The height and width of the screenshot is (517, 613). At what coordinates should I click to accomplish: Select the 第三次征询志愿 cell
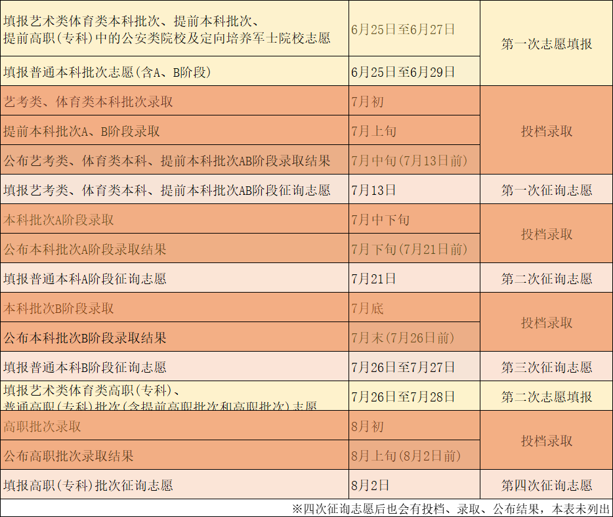pos(546,367)
